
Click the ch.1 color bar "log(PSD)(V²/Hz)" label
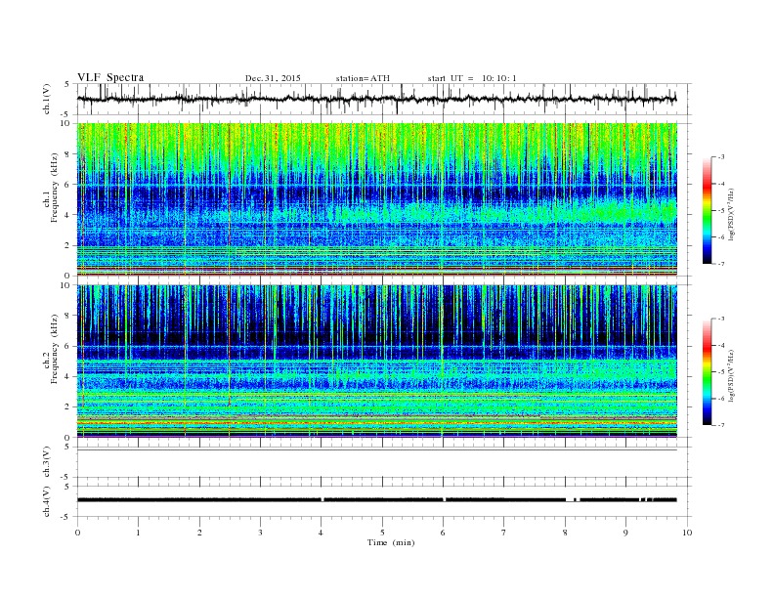732,214
